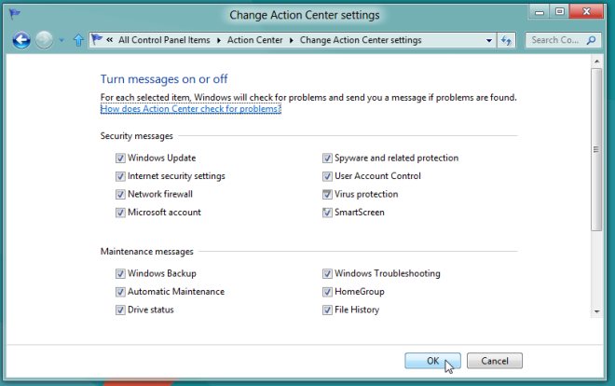
Task: Go back with the blue Back arrow
Action: click(21, 40)
